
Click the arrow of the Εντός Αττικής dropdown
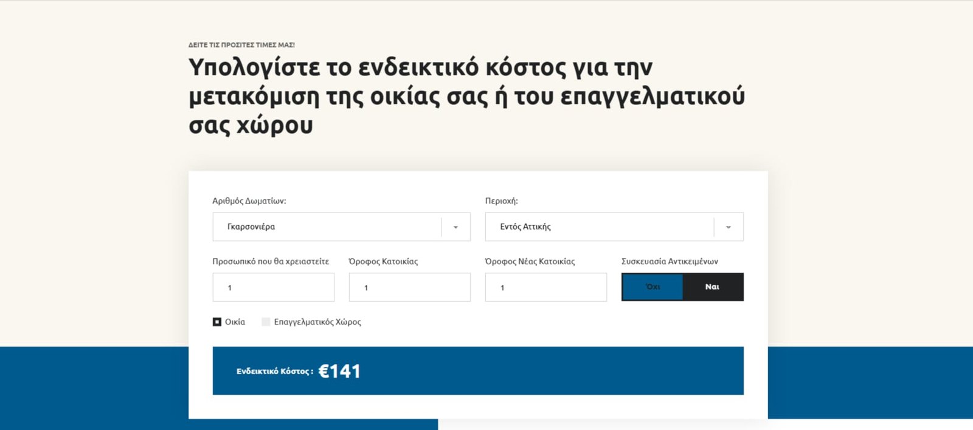(728, 227)
